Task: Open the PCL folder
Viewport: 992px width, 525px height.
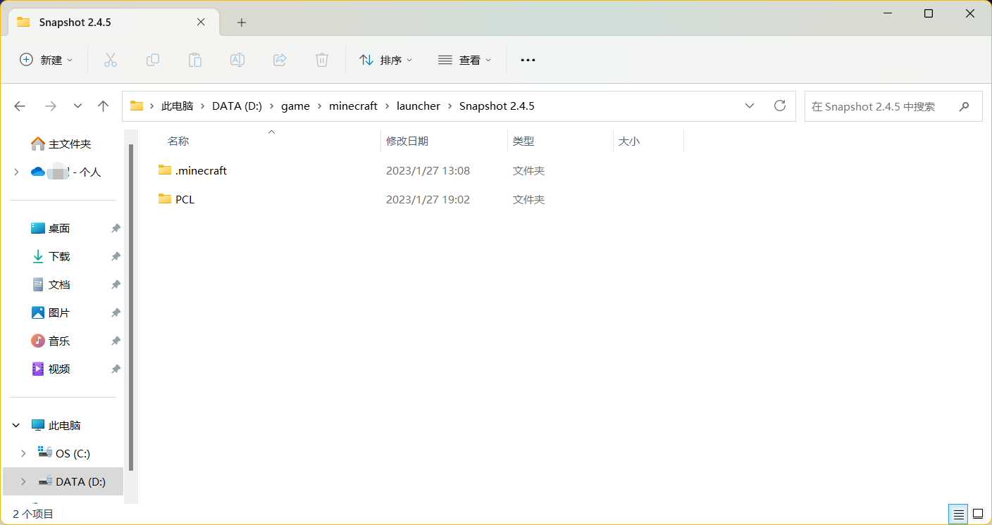Action: click(184, 199)
